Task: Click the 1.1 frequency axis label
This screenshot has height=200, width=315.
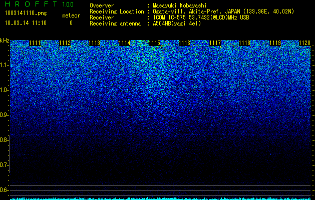Action: coord(4,65)
